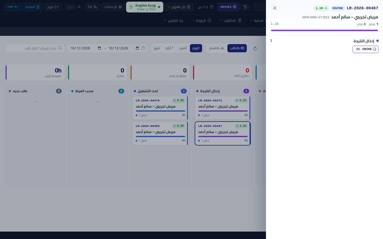Expand the الجودة quality menu

point(202,20)
